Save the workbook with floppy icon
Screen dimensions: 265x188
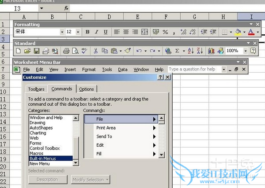[37, 51]
